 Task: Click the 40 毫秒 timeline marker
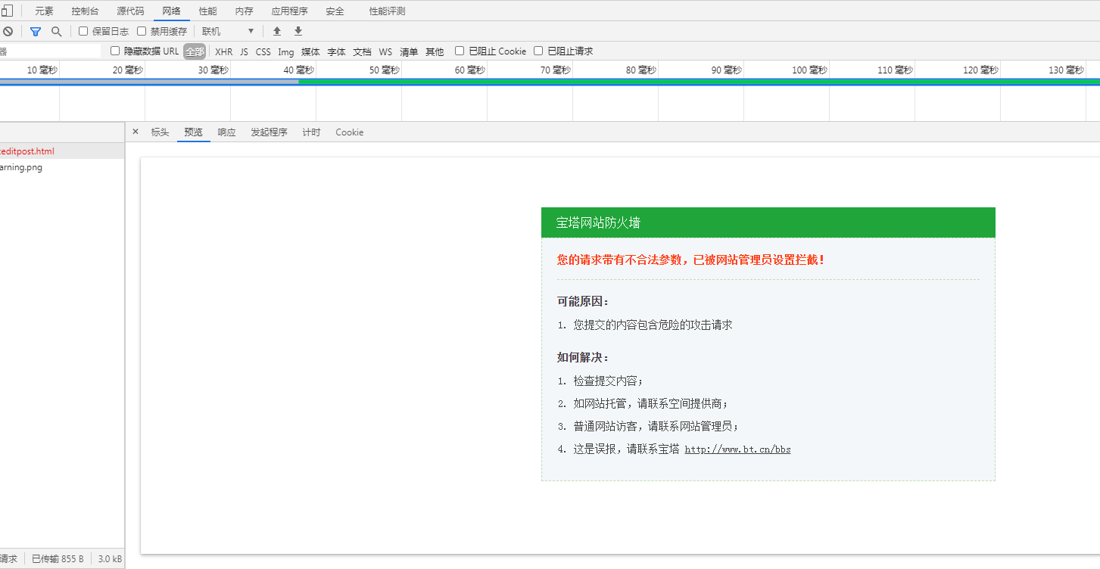click(299, 70)
